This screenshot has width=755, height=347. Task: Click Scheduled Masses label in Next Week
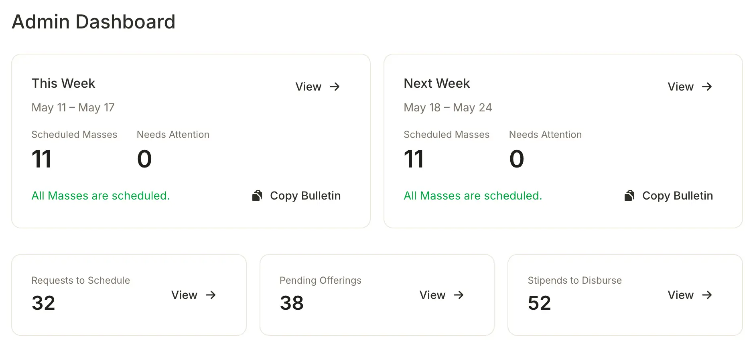click(x=447, y=135)
